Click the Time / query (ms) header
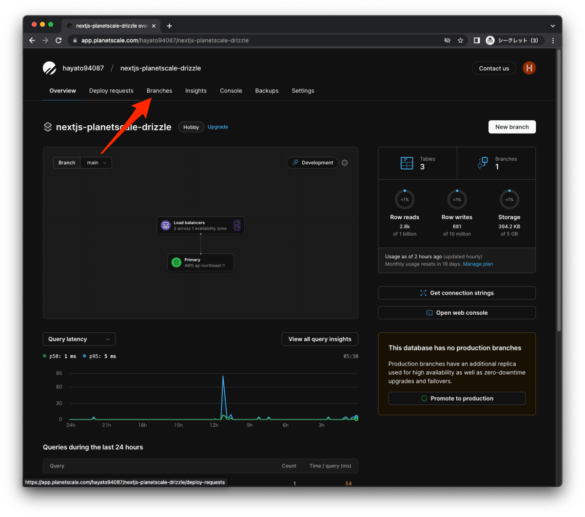 [x=330, y=466]
